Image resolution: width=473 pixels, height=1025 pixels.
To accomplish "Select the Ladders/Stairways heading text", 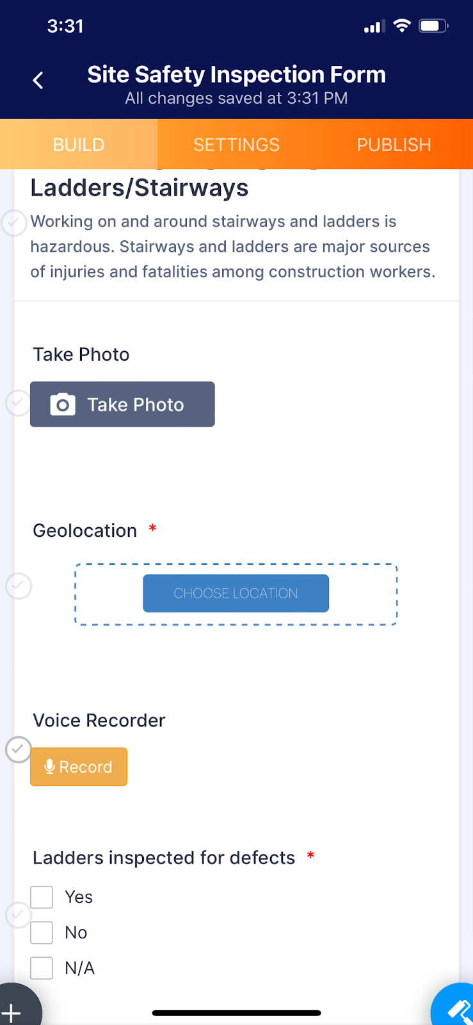I will [140, 188].
